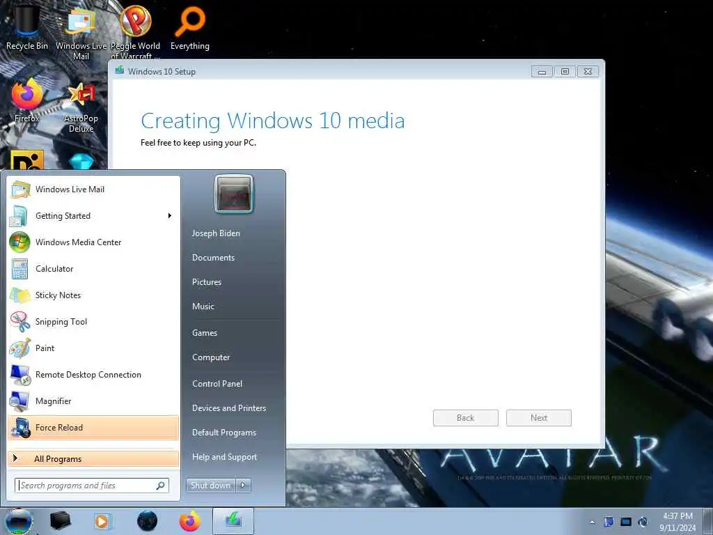Open the clock showing 4:37 PM
The width and height of the screenshot is (713, 535).
[677, 522]
